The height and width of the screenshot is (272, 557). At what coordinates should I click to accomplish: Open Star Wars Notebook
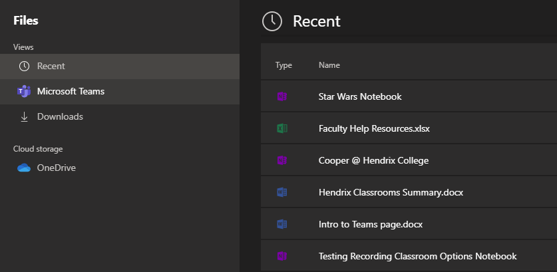(360, 96)
